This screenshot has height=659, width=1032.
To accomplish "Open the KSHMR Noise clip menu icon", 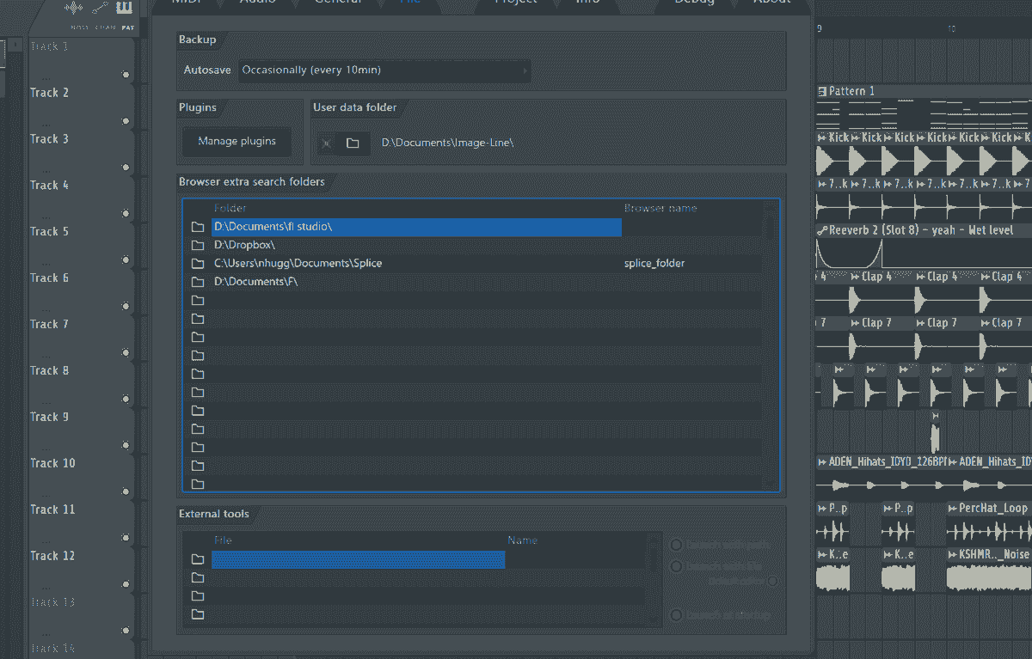I will pos(952,555).
